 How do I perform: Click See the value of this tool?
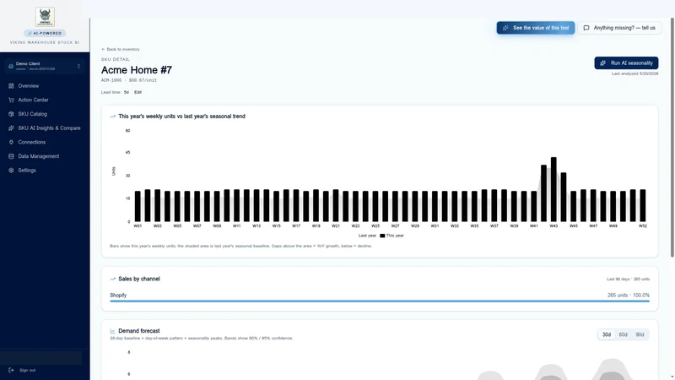536,28
